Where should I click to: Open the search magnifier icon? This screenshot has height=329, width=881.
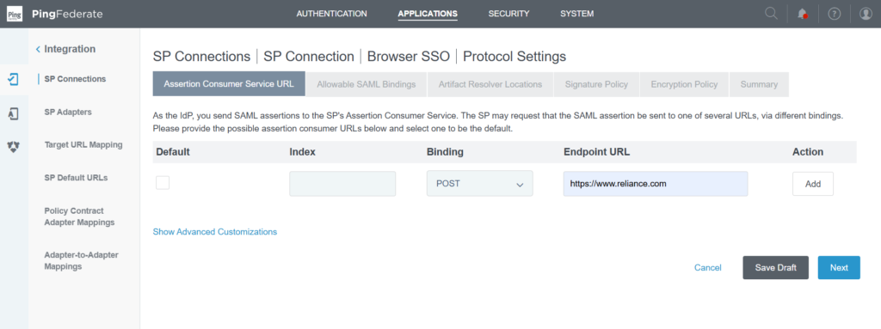coord(772,14)
